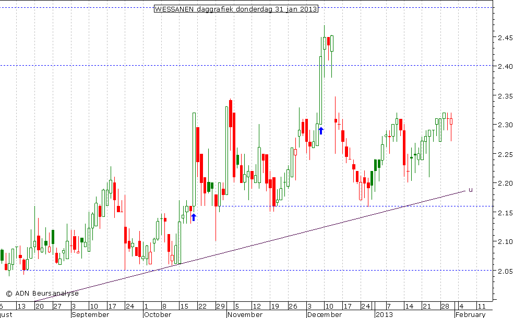Click the 2.30 price axis label
The width and height of the screenshot is (514, 318).
[505, 125]
